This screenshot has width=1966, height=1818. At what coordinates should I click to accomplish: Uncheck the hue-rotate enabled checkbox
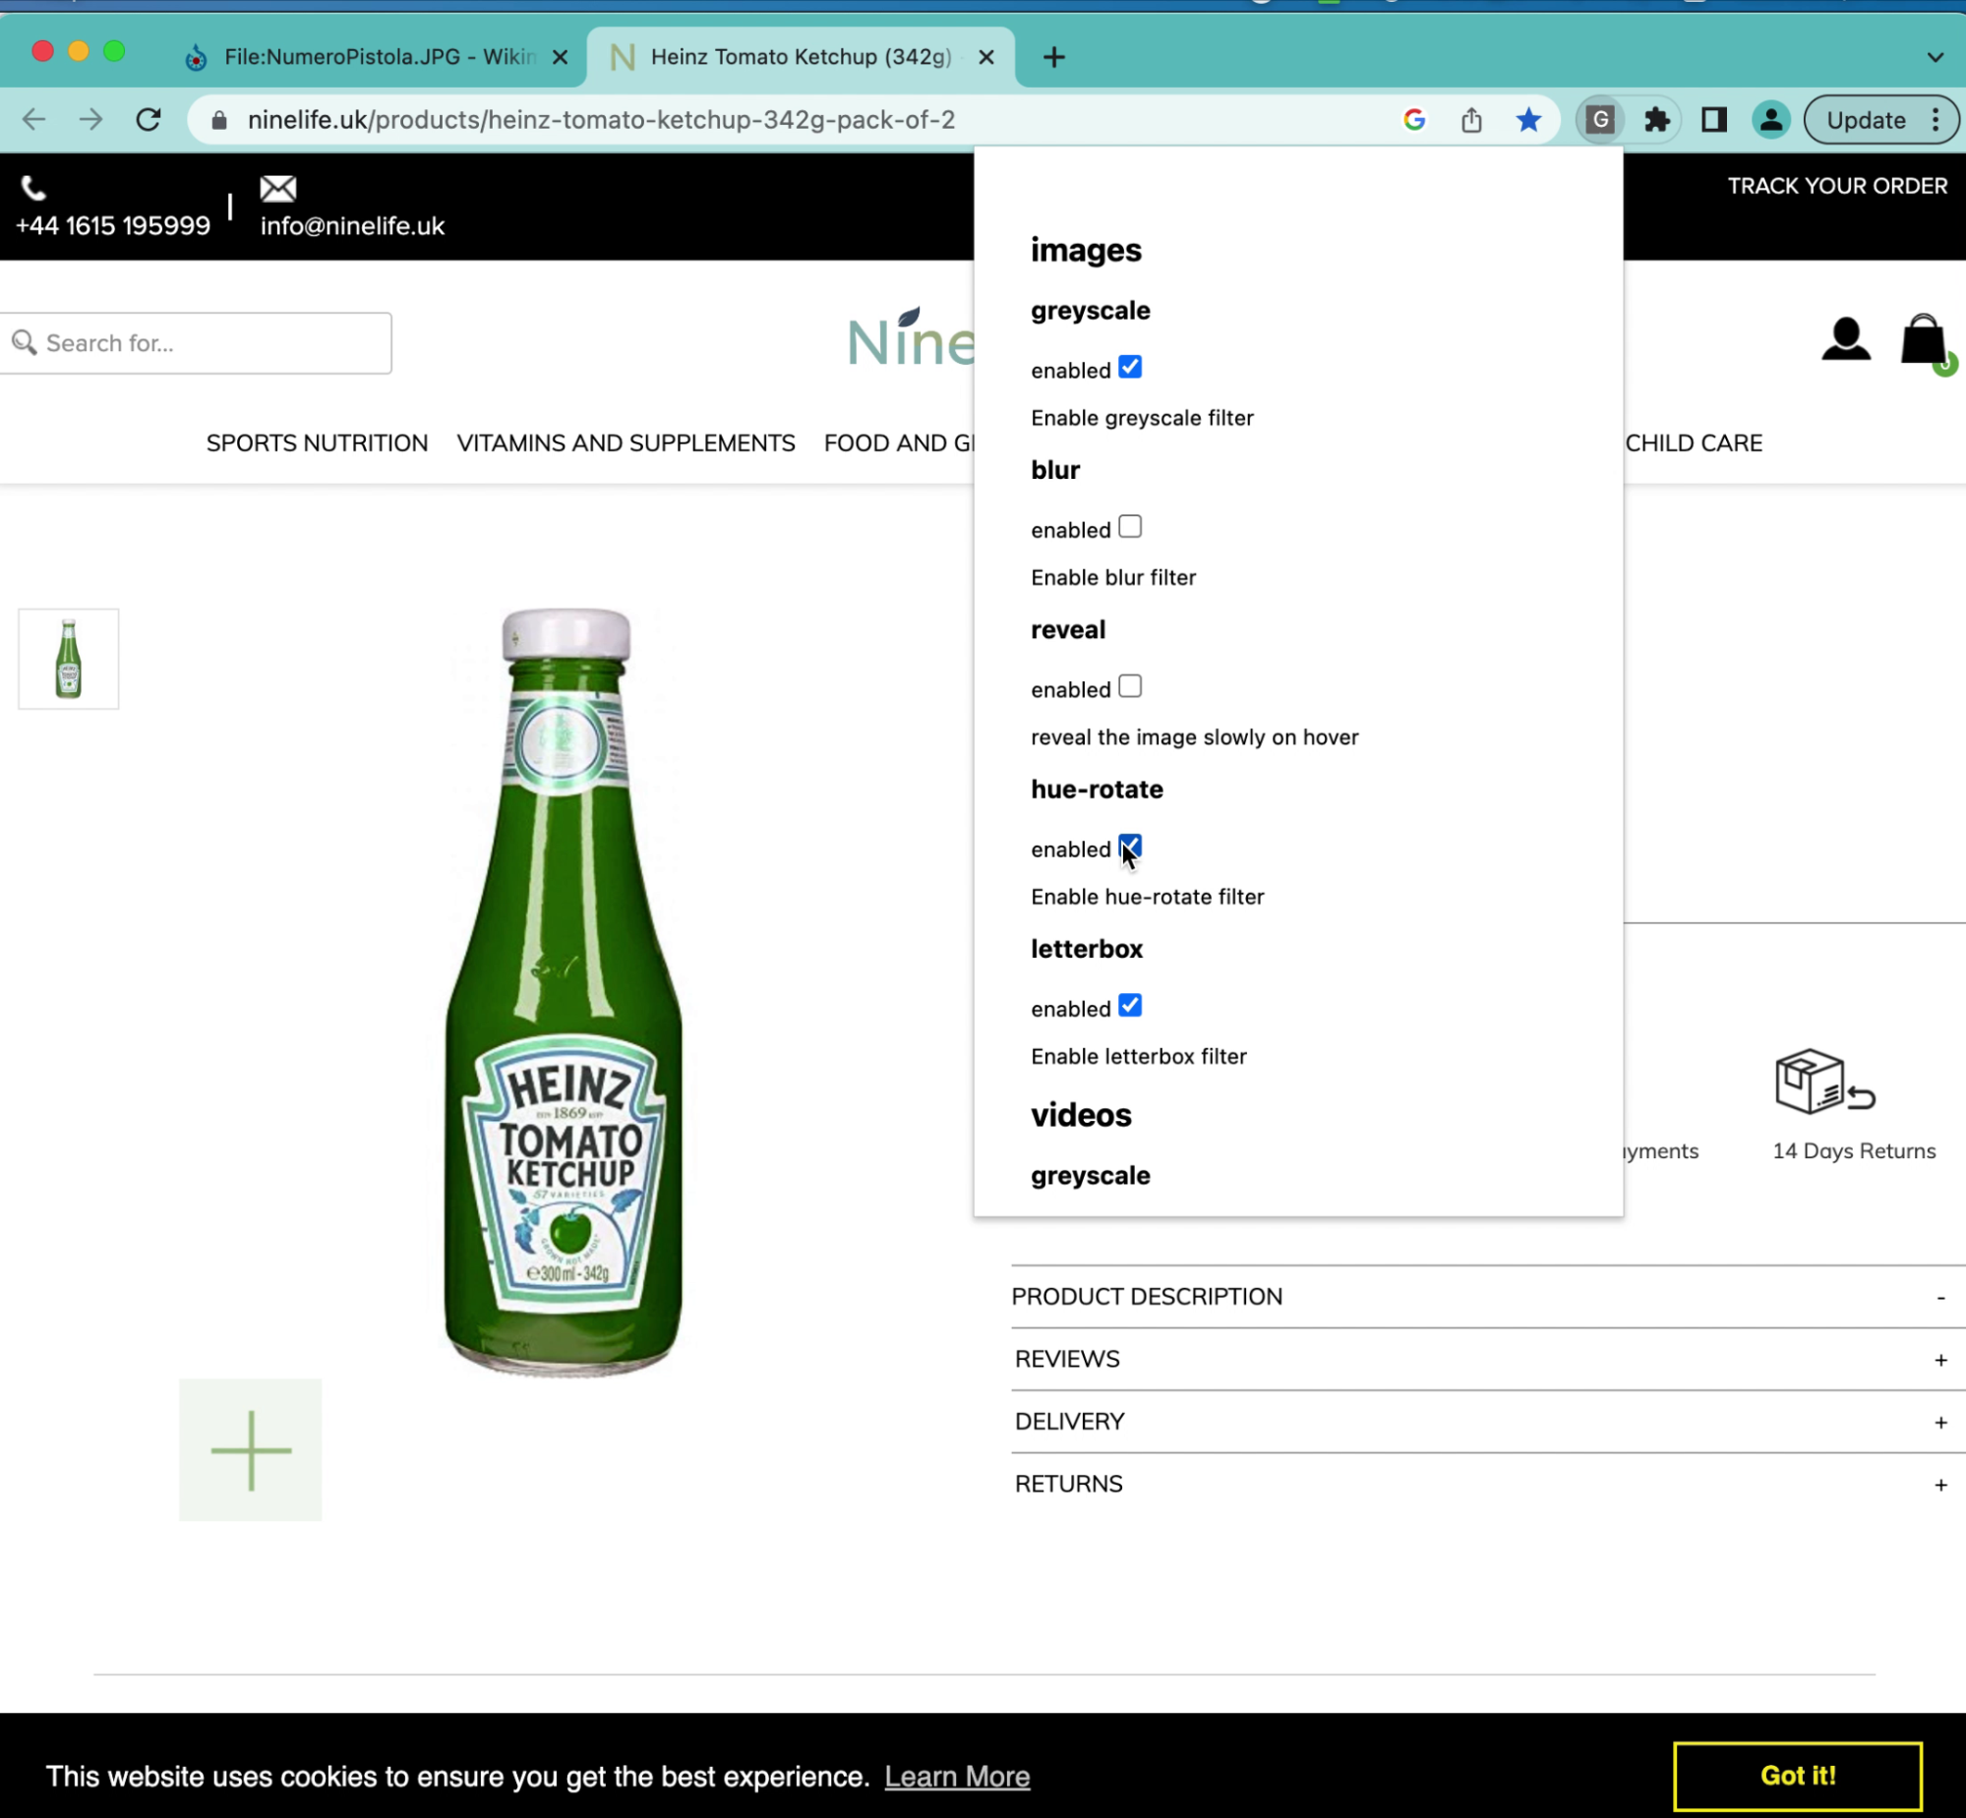[1130, 846]
